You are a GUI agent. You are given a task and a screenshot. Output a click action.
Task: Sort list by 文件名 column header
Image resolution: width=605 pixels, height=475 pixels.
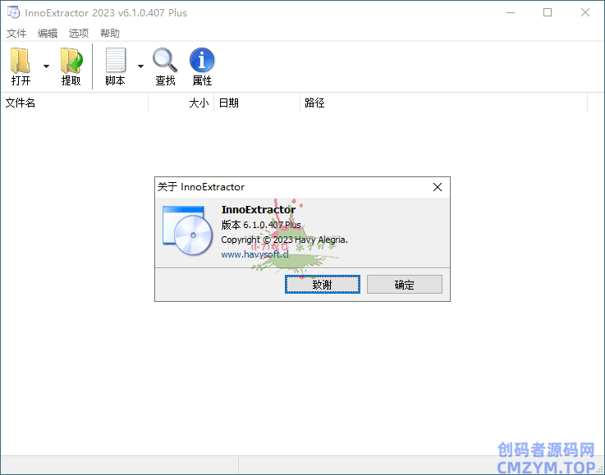[x=74, y=103]
